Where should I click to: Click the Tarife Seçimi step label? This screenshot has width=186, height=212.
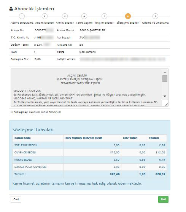tap(84, 23)
